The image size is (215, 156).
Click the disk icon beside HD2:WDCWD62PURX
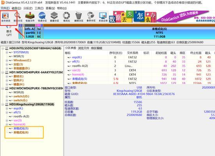7,88
